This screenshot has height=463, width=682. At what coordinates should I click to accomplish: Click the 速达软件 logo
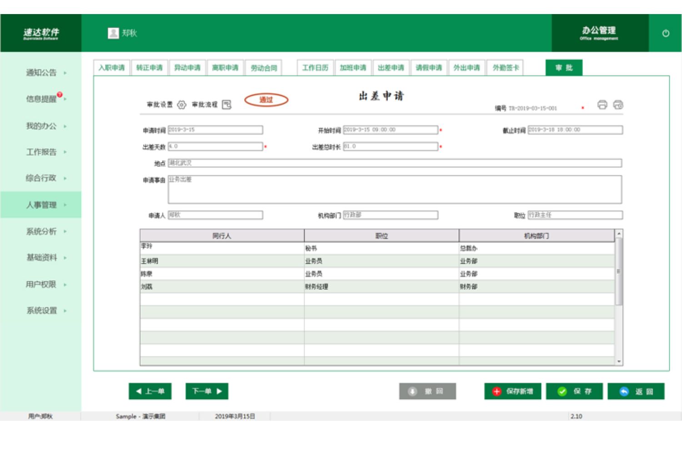[x=41, y=33]
